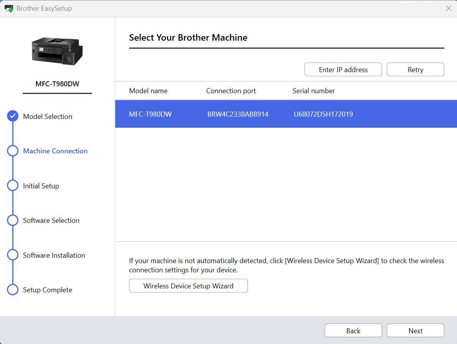Click the checkmark circle beside Model Selection

point(13,116)
